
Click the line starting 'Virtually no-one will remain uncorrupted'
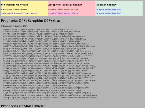(x=42, y=31)
